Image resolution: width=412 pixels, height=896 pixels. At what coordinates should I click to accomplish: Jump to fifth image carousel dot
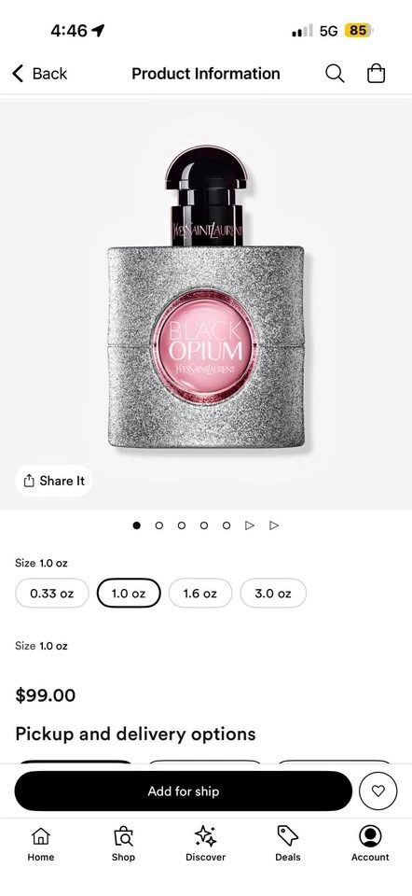[227, 525]
